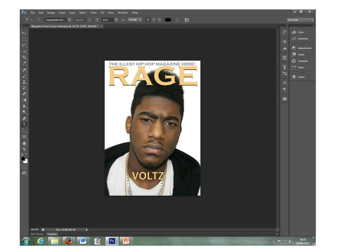Image resolution: width=337 pixels, height=252 pixels.
Task: Open the Paths panel
Action: click(301, 67)
